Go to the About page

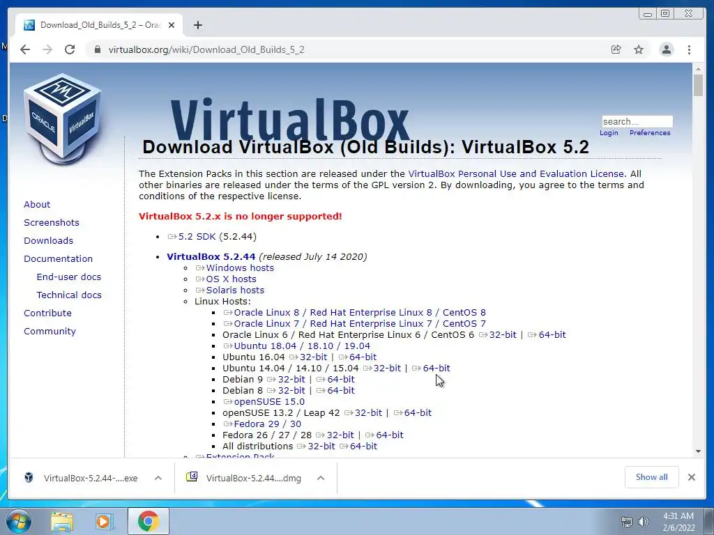(x=37, y=205)
